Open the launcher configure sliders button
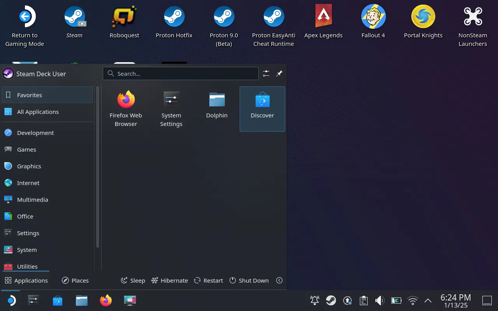 pos(266,73)
